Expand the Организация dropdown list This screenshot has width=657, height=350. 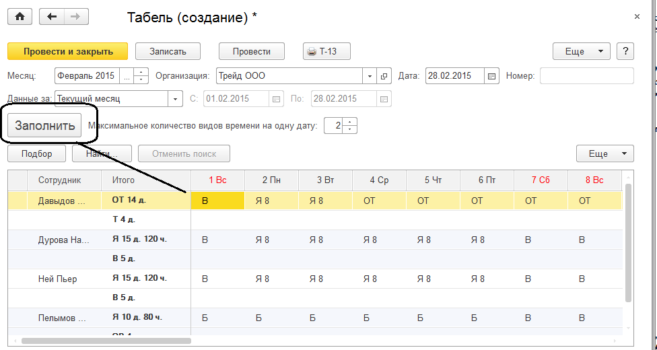tap(370, 76)
